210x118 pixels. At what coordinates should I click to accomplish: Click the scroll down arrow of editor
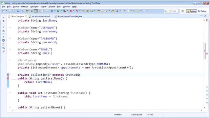[x=204, y=108]
